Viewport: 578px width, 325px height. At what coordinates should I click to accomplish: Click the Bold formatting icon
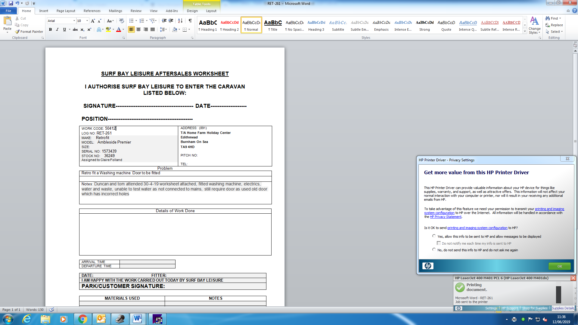[50, 29]
